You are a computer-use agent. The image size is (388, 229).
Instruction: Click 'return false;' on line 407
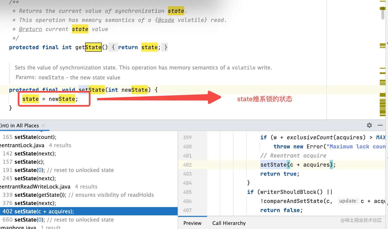(282, 210)
